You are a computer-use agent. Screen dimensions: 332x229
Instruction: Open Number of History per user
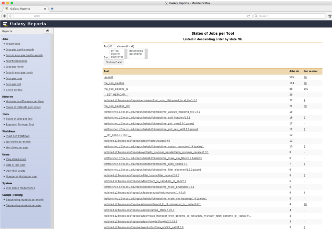[21, 176]
